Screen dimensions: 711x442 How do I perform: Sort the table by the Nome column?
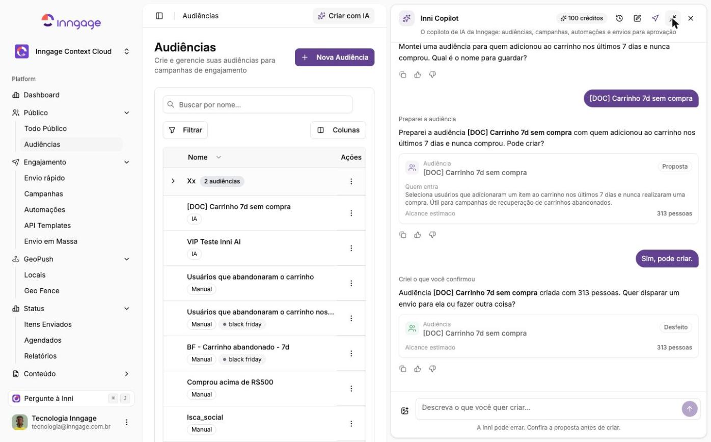click(204, 157)
